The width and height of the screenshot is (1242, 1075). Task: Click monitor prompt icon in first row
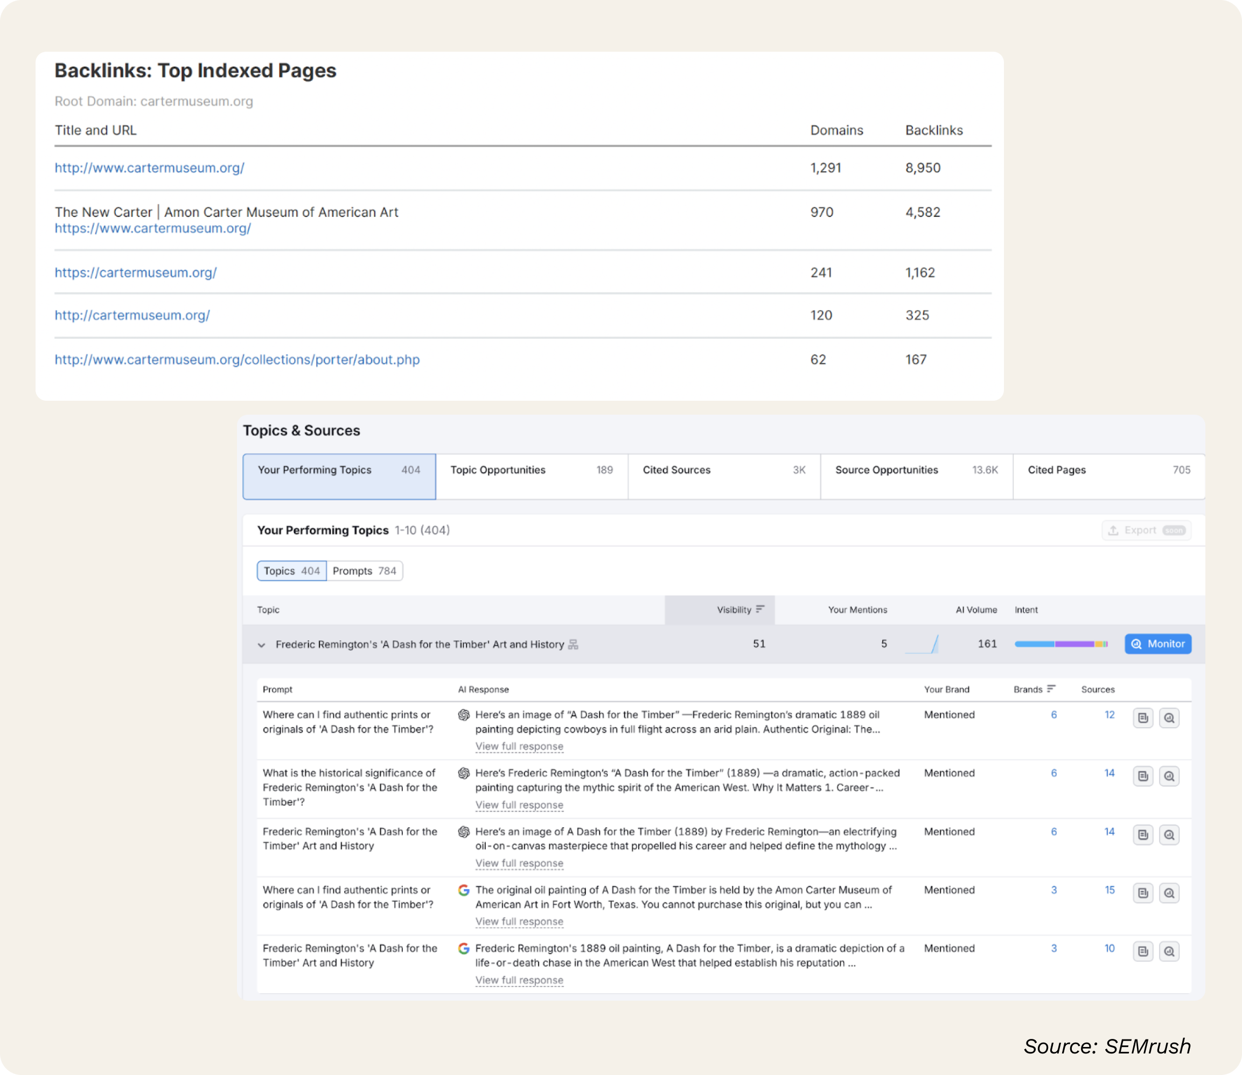pos(1169,718)
